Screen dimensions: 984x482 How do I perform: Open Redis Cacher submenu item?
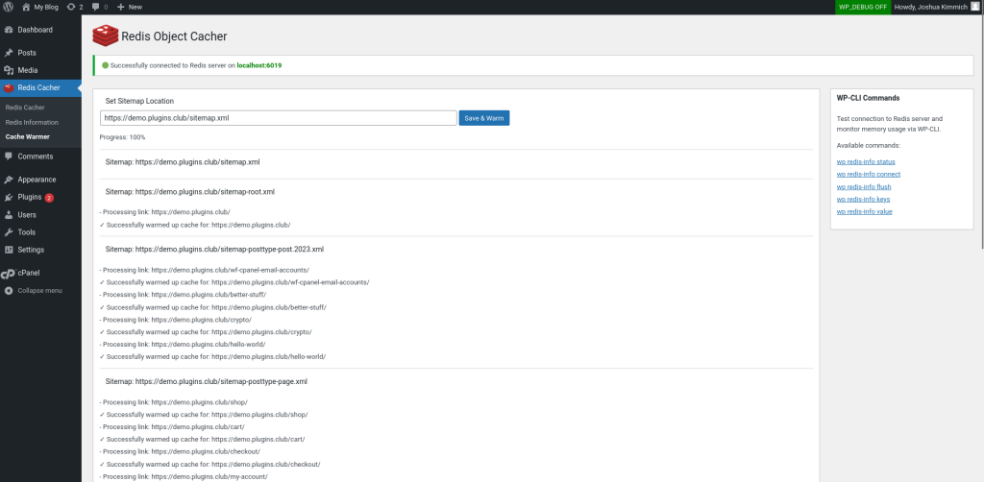click(25, 108)
